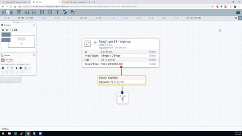This screenshot has width=242, height=136.
Task: Click the Out 79 row in processor
Action: pos(121,60)
